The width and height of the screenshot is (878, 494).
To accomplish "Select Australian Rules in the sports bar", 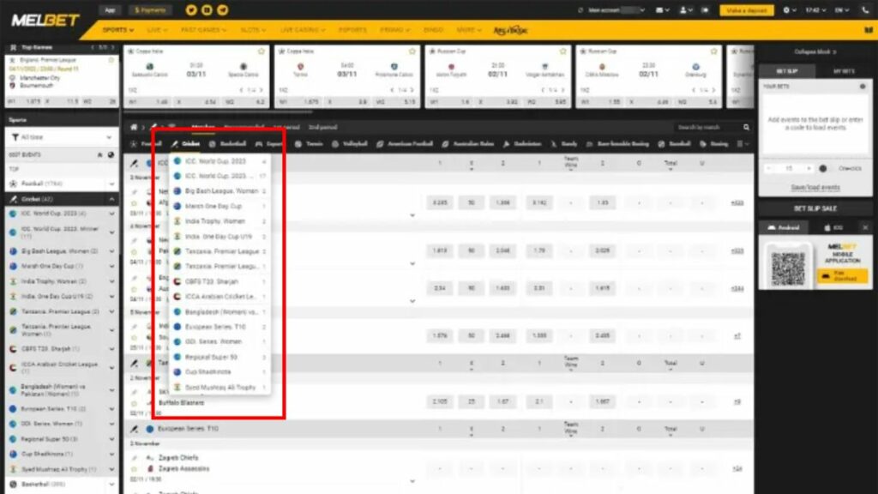I will click(x=467, y=144).
